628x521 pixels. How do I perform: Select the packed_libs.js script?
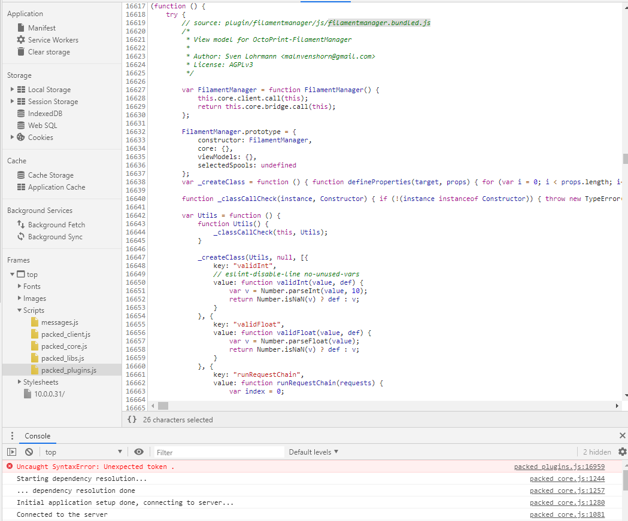(62, 358)
